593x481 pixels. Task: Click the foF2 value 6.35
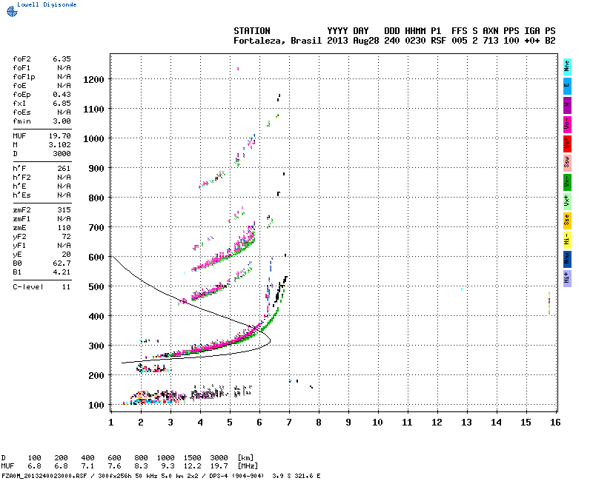pos(62,59)
